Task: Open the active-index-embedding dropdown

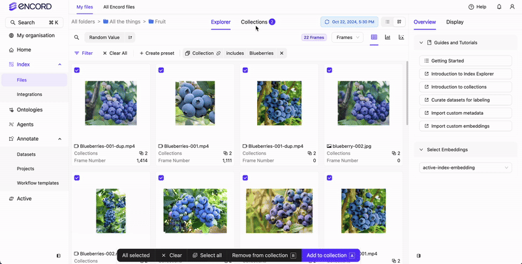Action: coord(465,168)
